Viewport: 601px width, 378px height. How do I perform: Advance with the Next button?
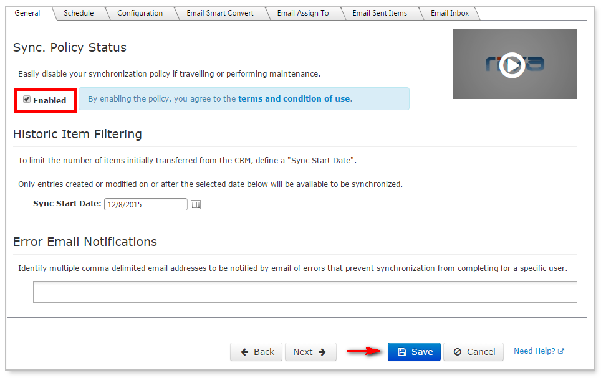310,352
